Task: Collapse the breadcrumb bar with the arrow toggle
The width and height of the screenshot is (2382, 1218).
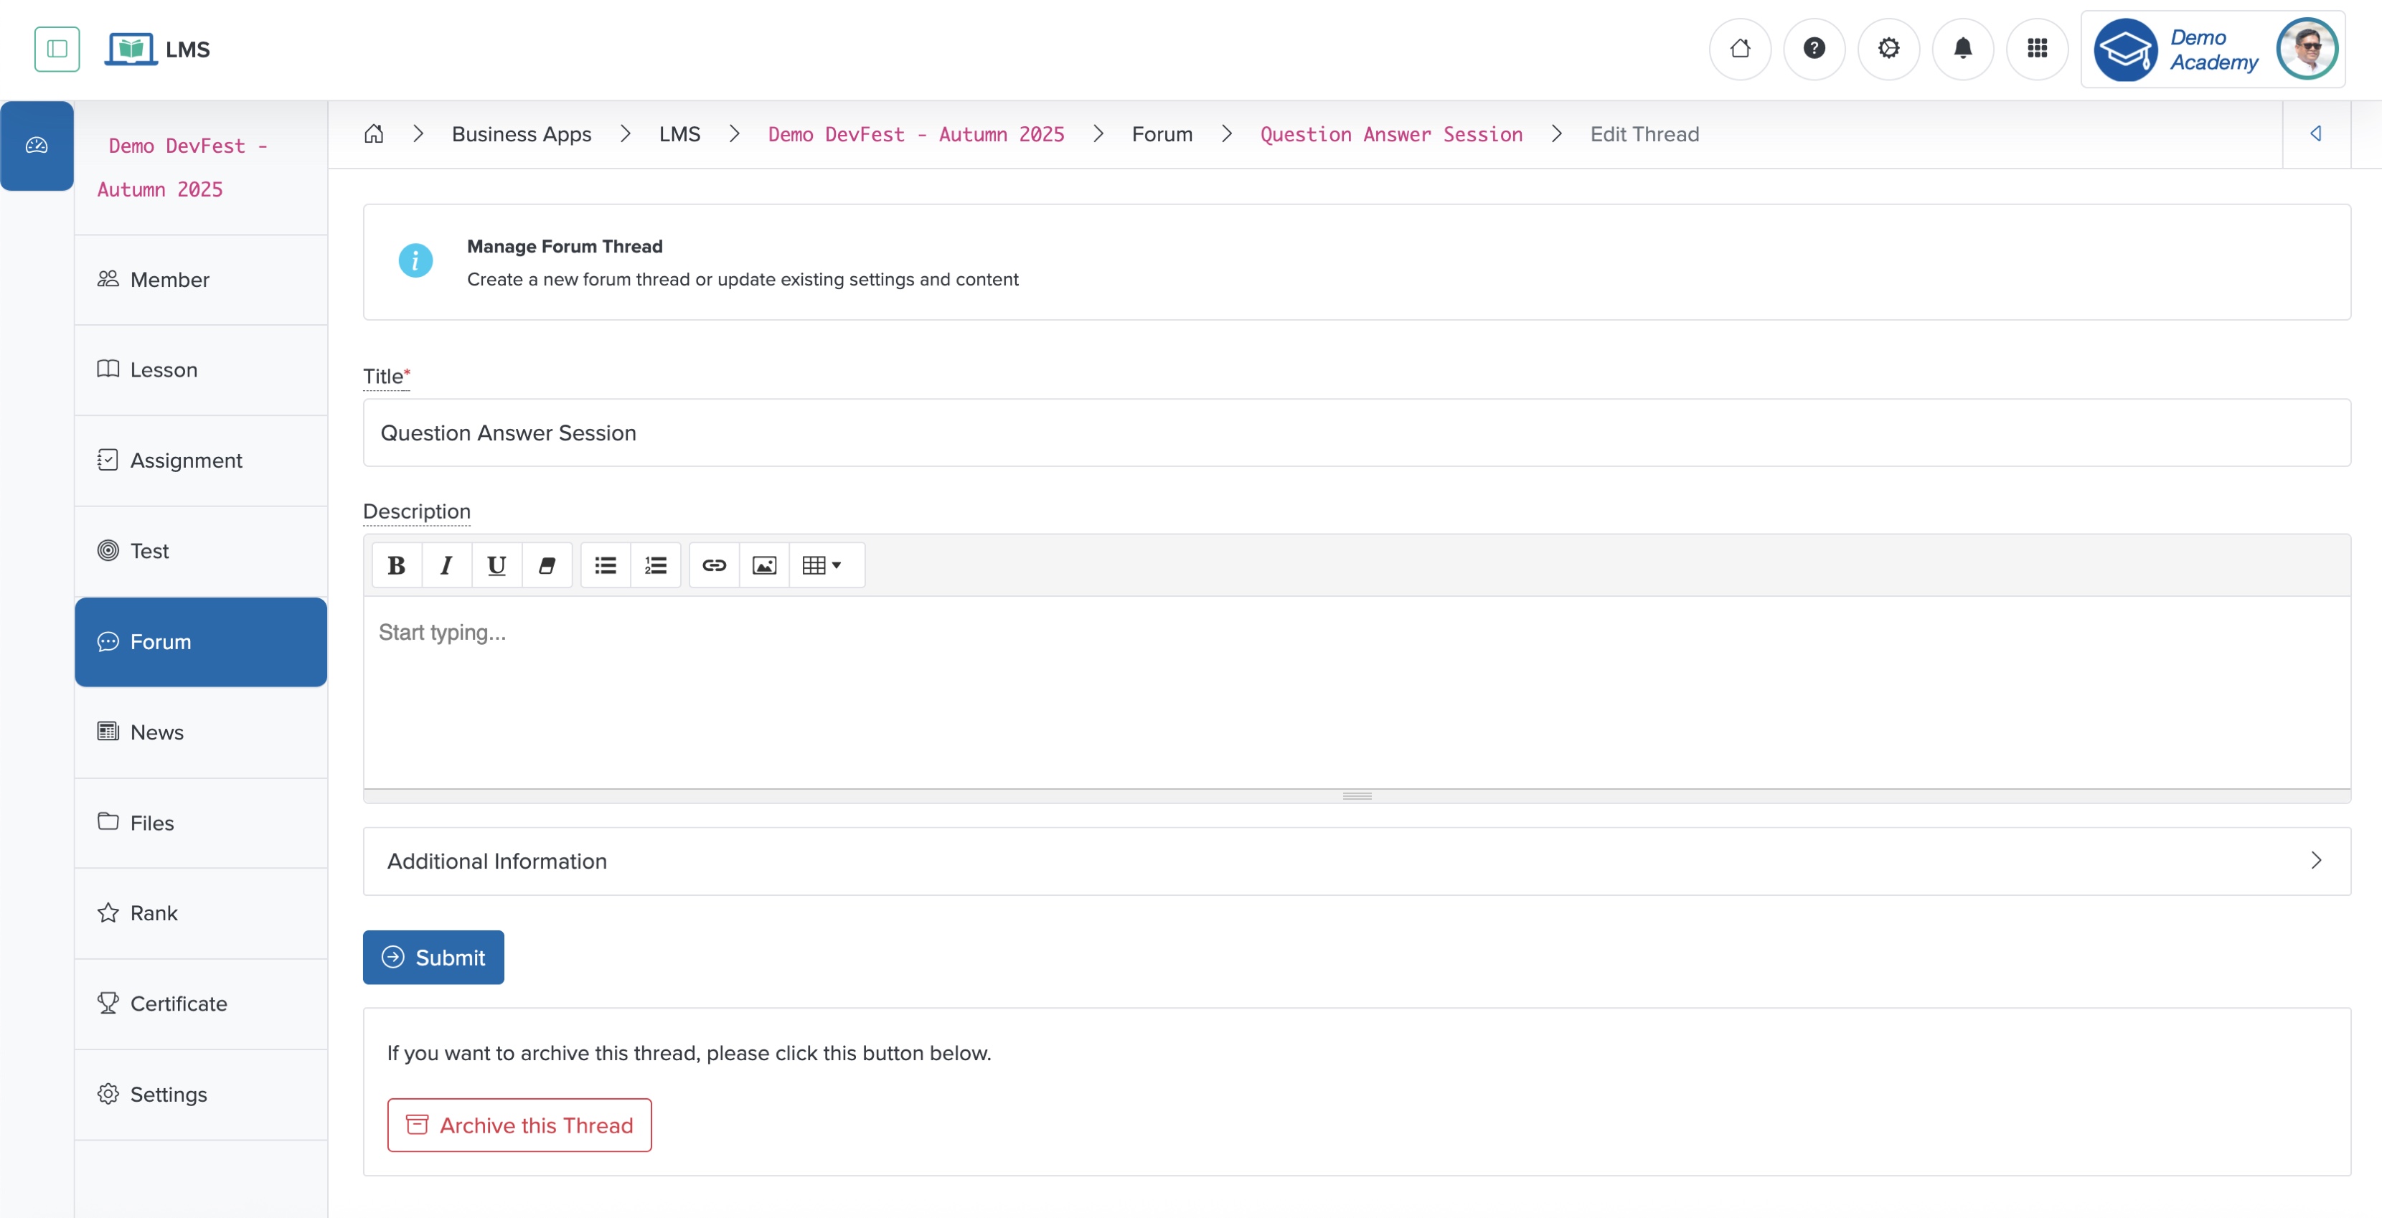Action: click(x=2316, y=134)
